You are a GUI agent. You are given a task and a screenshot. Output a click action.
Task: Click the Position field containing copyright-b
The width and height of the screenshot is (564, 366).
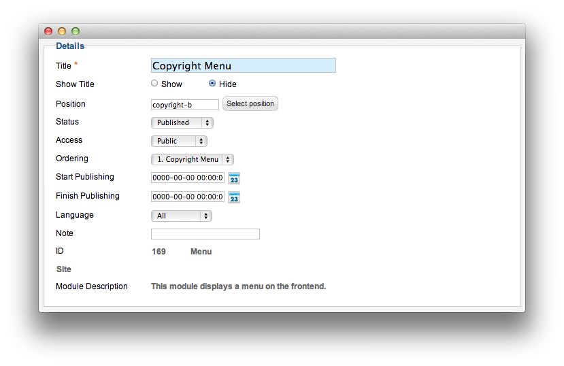185,105
